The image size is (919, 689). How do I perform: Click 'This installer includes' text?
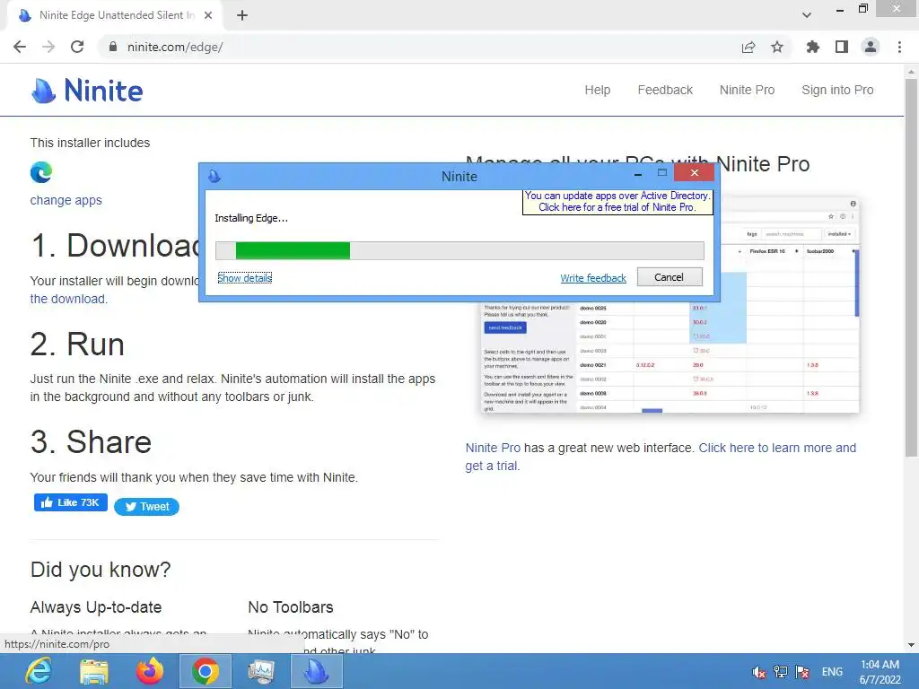click(90, 143)
